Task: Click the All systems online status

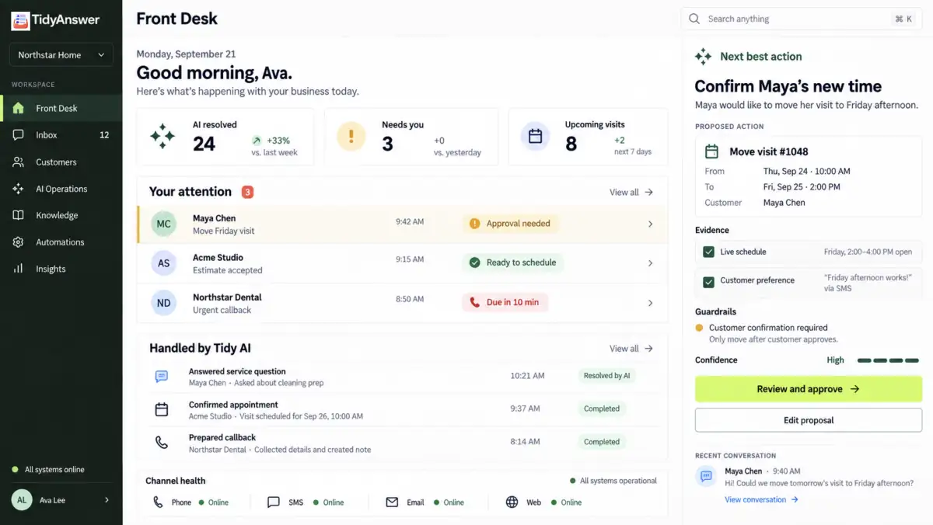Action: (x=48, y=470)
